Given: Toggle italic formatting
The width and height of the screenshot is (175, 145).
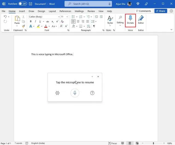Looking at the screenshot, I should pos(35,21).
